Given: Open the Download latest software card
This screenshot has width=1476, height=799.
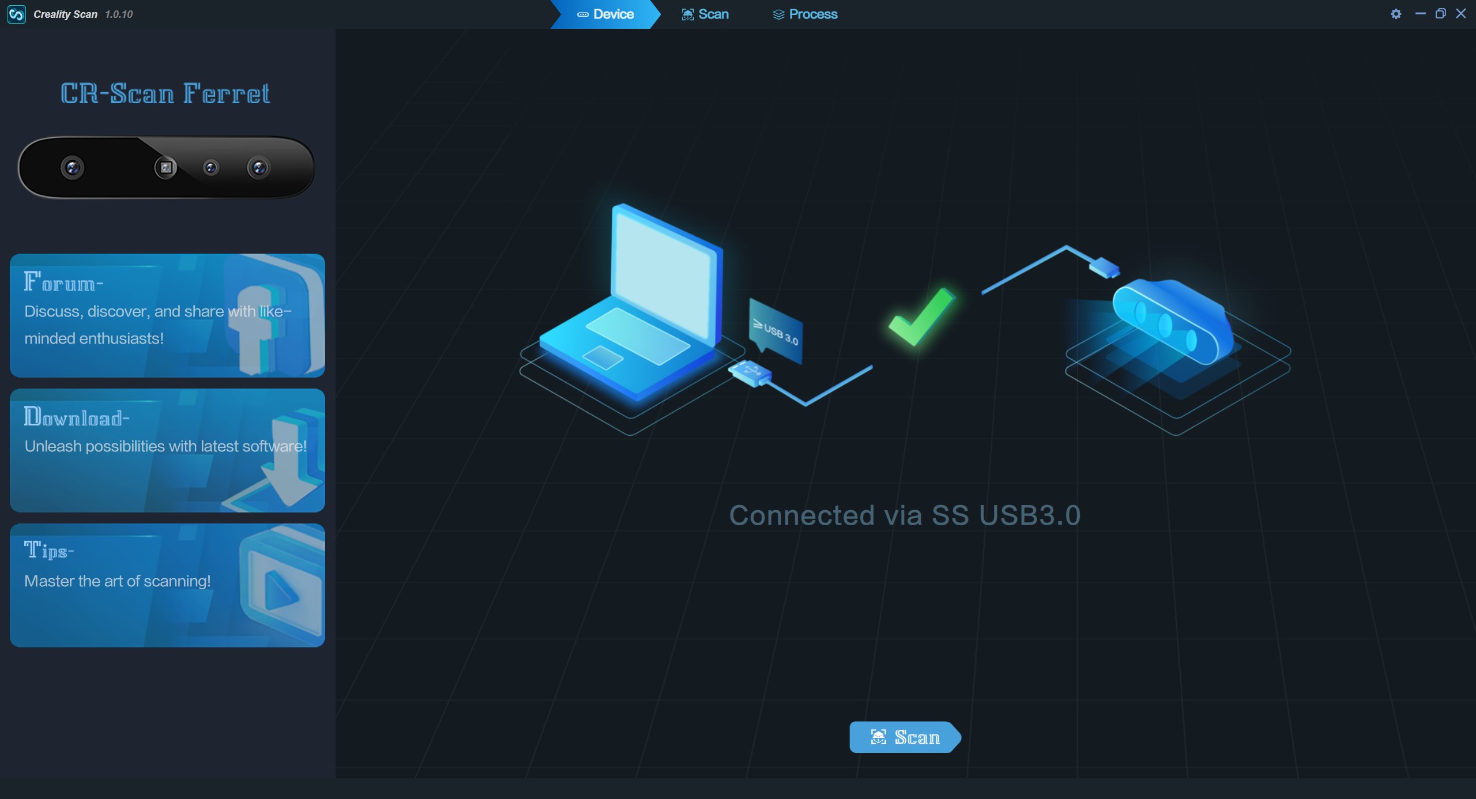Looking at the screenshot, I should click(167, 450).
